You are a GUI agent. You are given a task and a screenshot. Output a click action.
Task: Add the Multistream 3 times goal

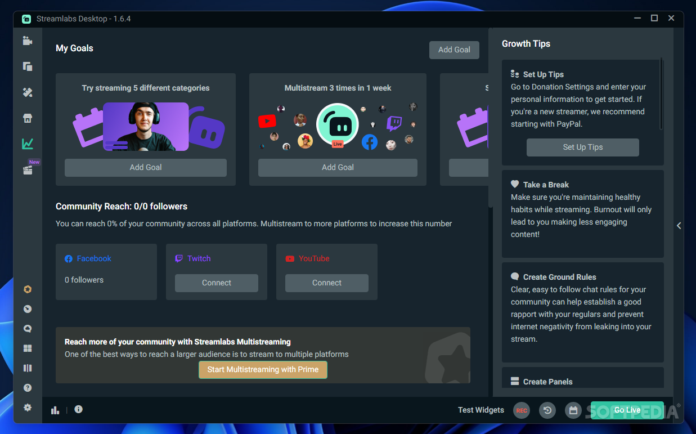pyautogui.click(x=338, y=167)
